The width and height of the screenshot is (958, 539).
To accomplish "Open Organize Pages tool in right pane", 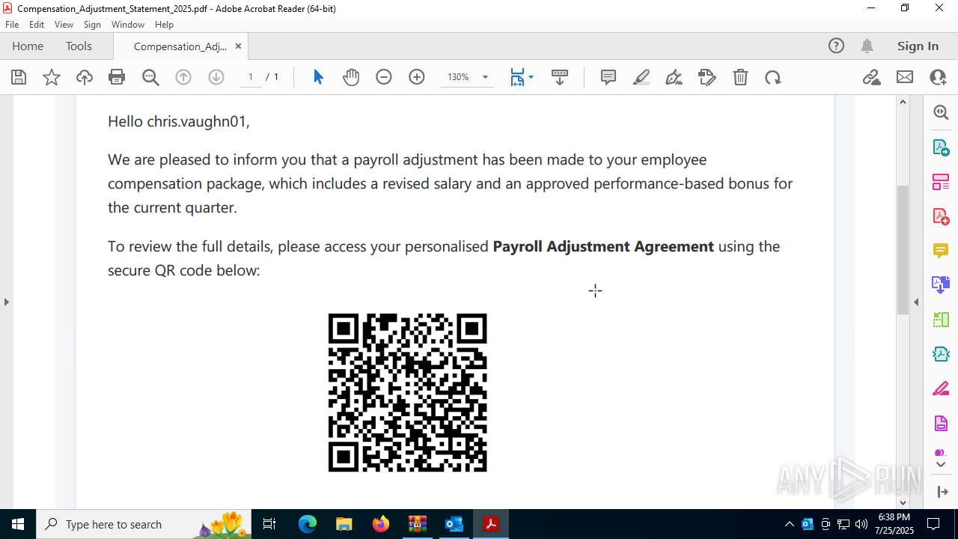I will [941, 181].
